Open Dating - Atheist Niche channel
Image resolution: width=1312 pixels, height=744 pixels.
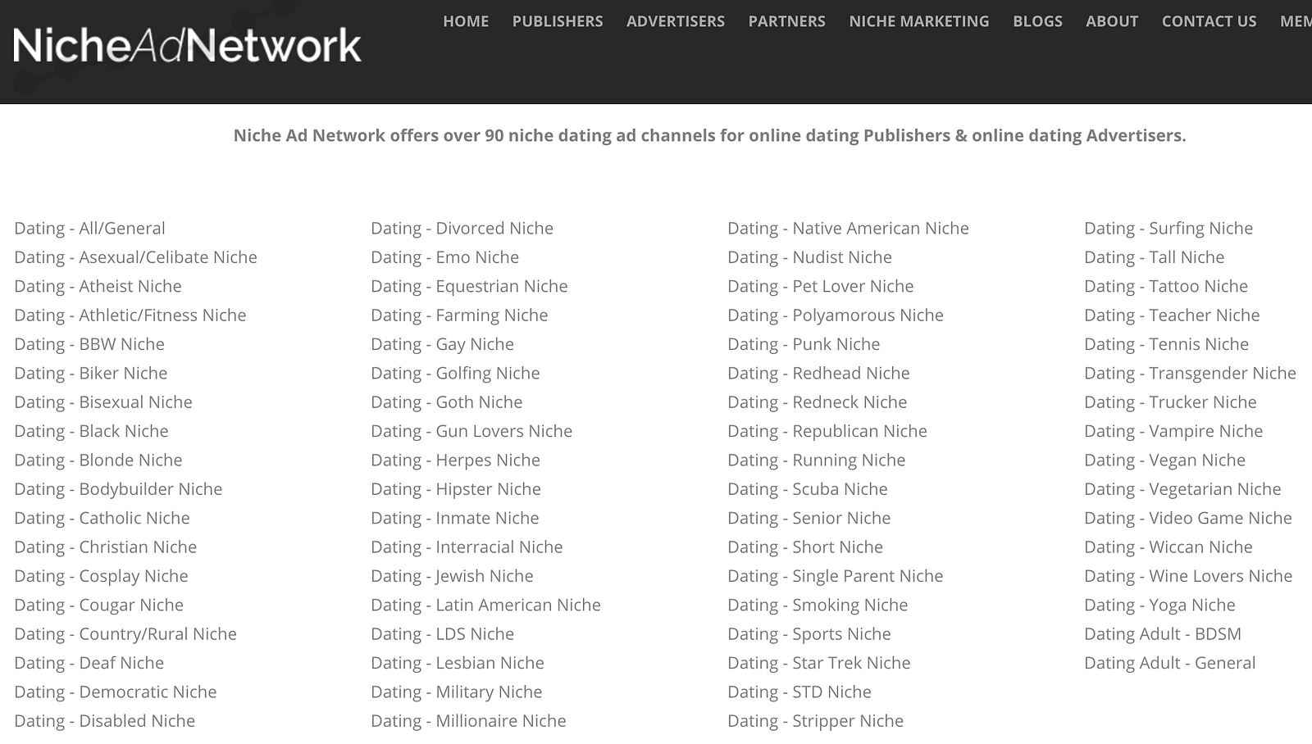pyautogui.click(x=98, y=286)
